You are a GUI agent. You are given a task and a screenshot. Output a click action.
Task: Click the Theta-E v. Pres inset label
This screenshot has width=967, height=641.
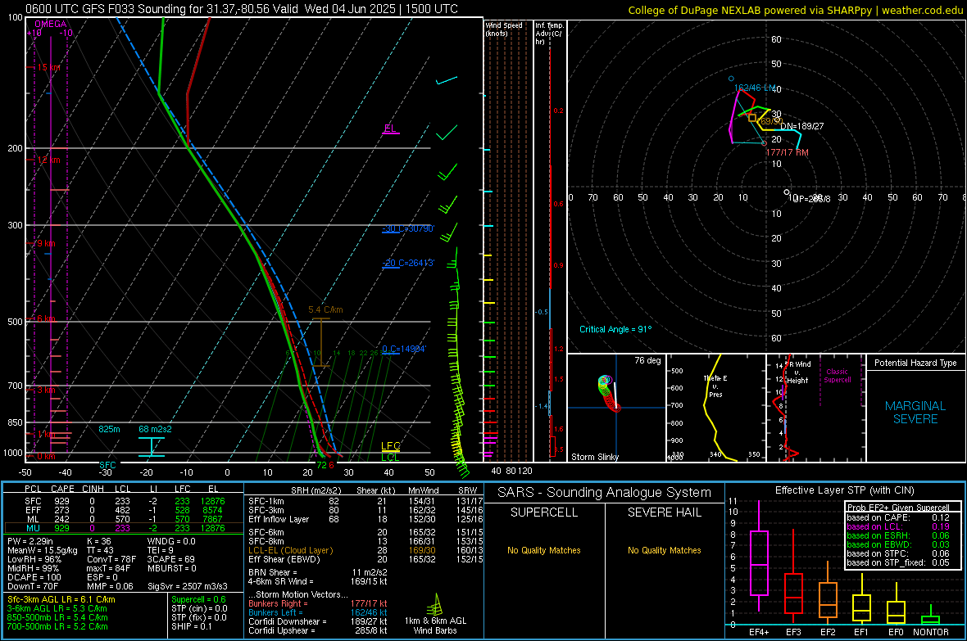[715, 386]
